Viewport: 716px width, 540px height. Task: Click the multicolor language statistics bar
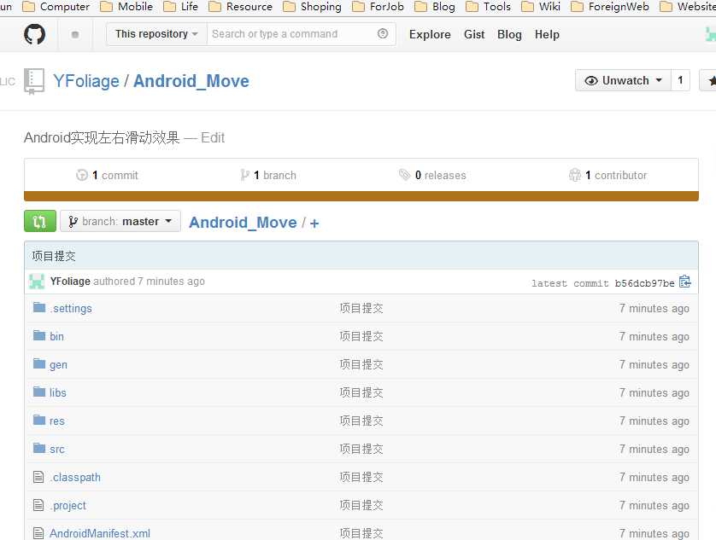click(361, 196)
